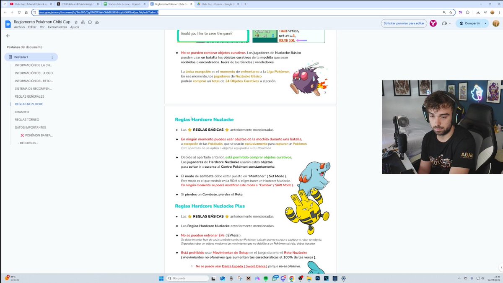
Task: Switch to the Pokelink X browser tab
Action: pyautogui.click(x=78, y=4)
